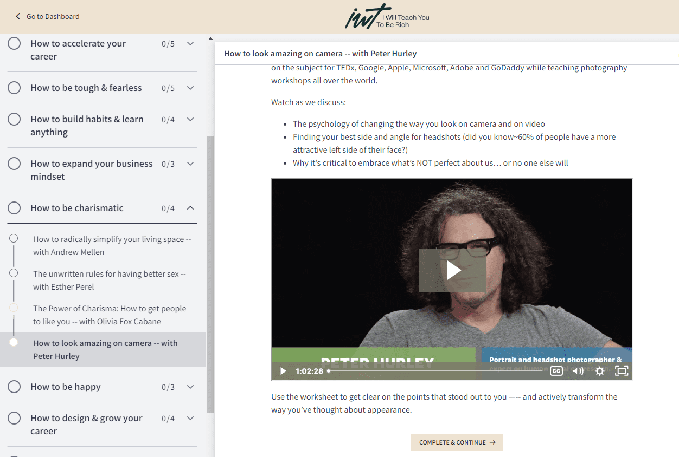The width and height of the screenshot is (679, 457).
Task: Open 'How to design & grow your career' title
Action: (86, 425)
